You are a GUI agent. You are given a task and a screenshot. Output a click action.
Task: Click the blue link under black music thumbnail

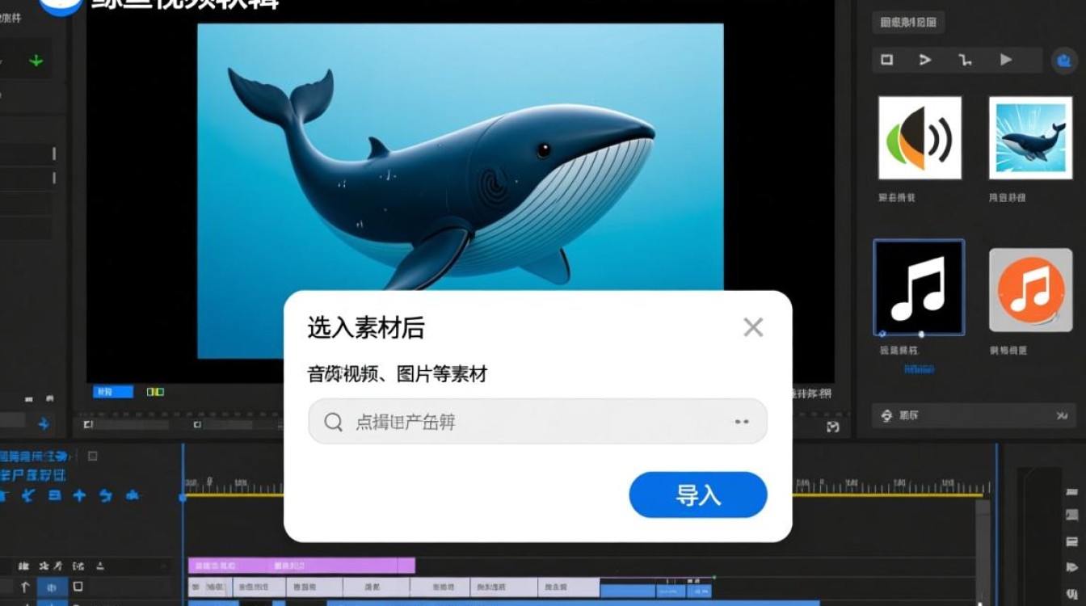click(919, 368)
